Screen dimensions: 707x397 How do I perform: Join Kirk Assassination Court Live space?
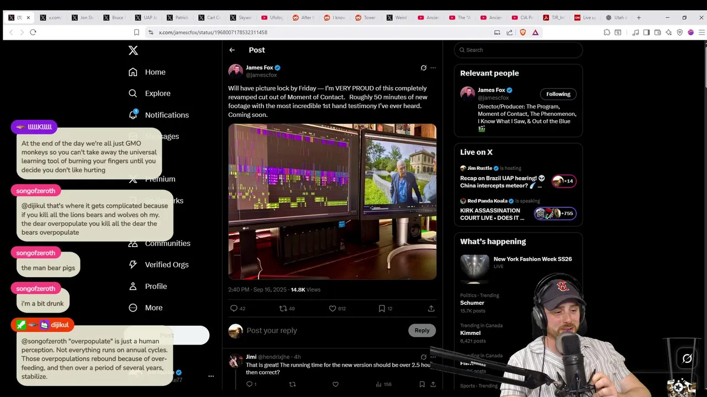point(518,211)
